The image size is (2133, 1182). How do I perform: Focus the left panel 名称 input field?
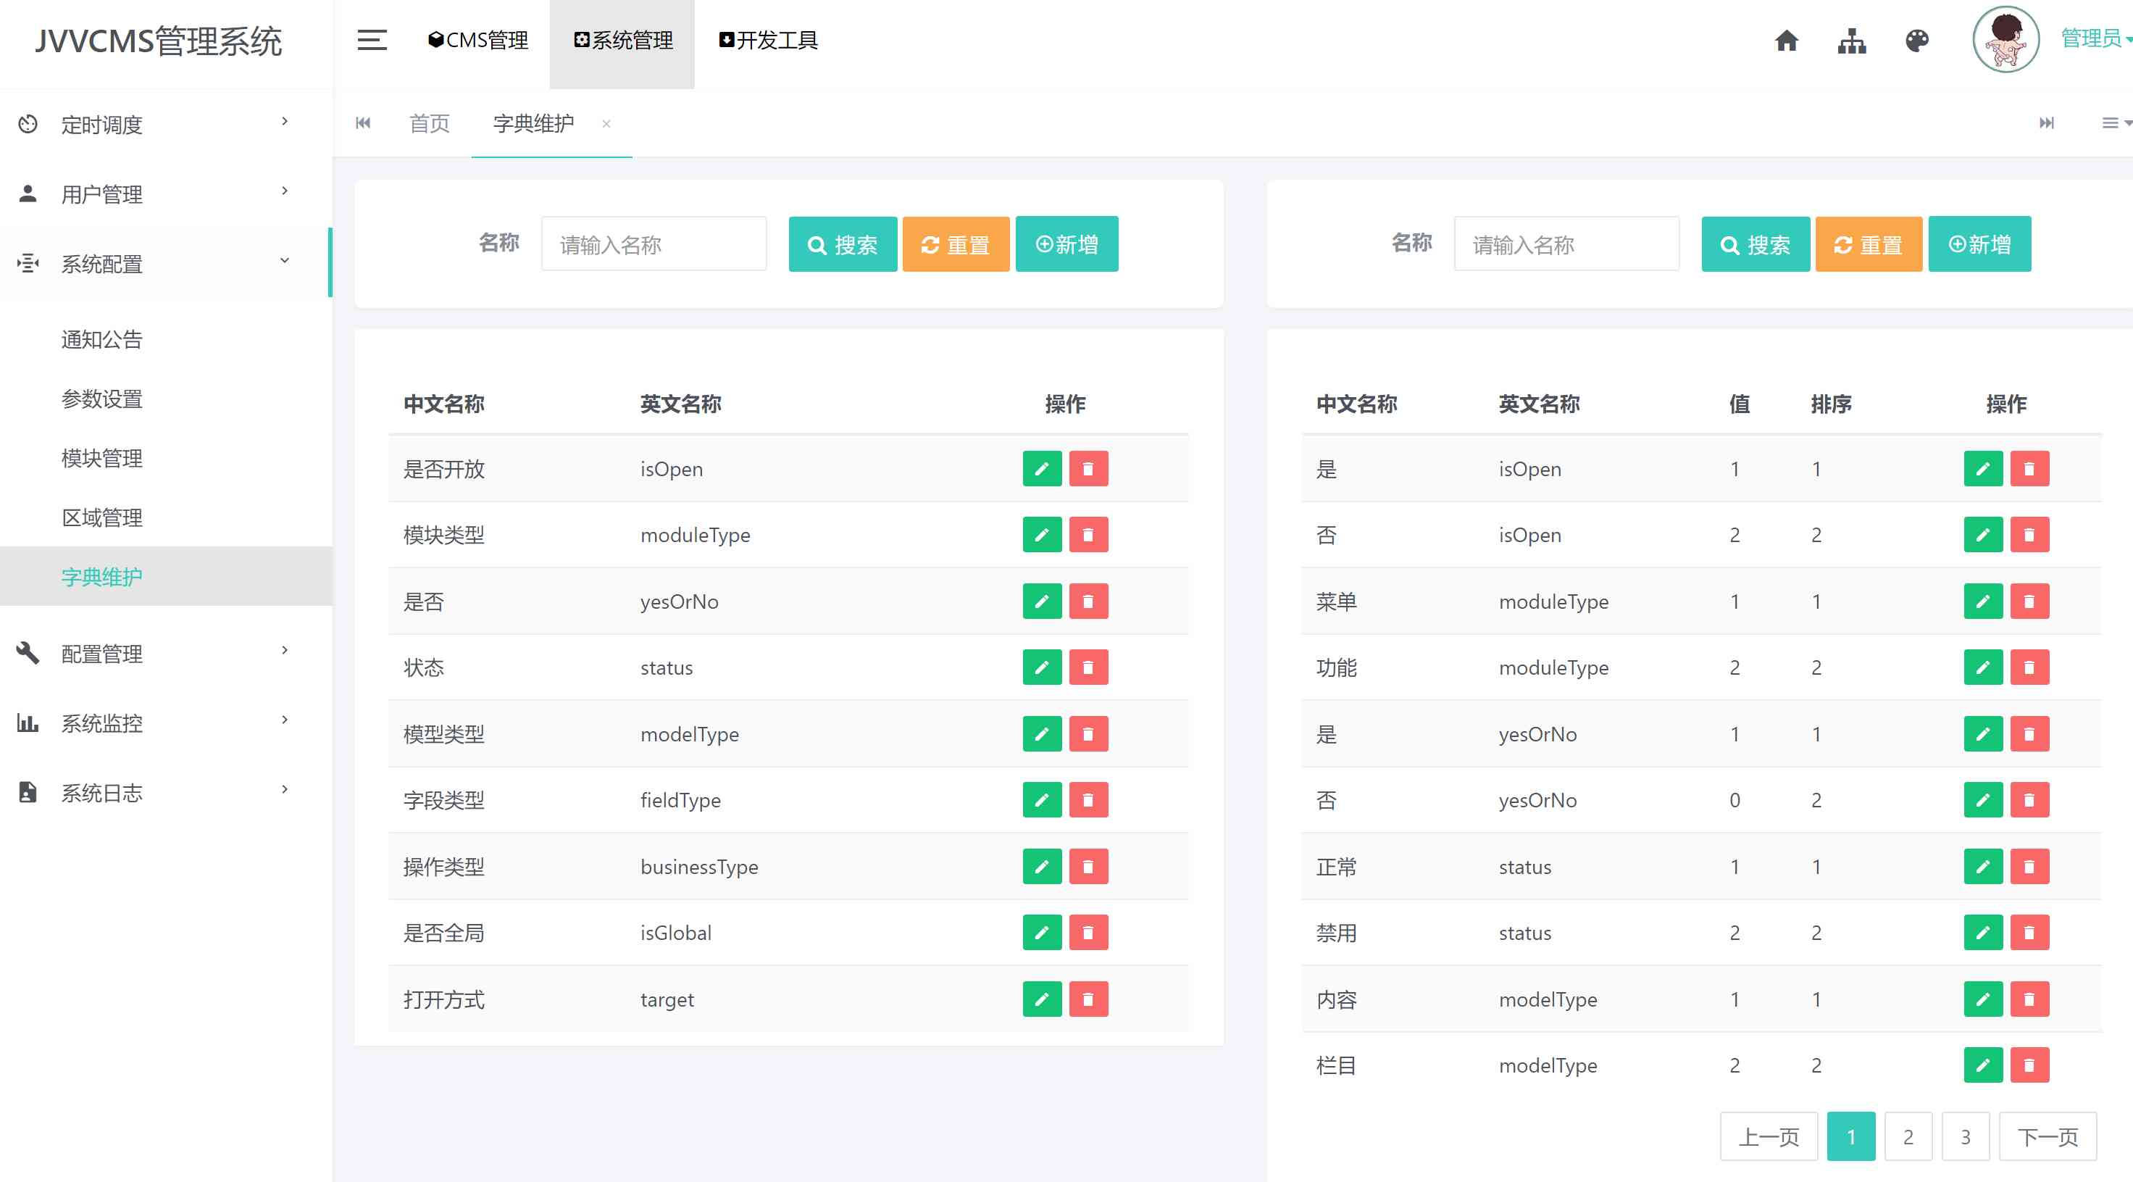(654, 244)
